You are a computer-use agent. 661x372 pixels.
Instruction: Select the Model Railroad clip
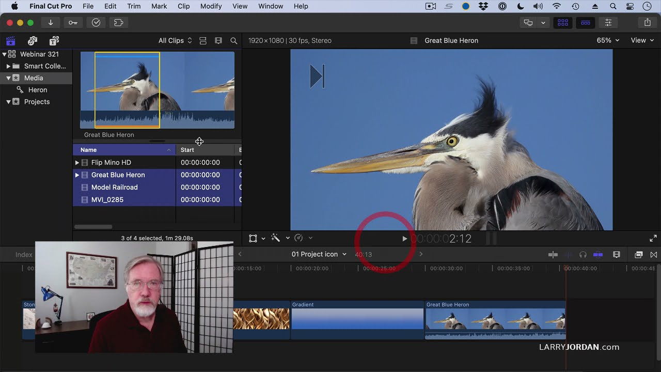(x=114, y=187)
